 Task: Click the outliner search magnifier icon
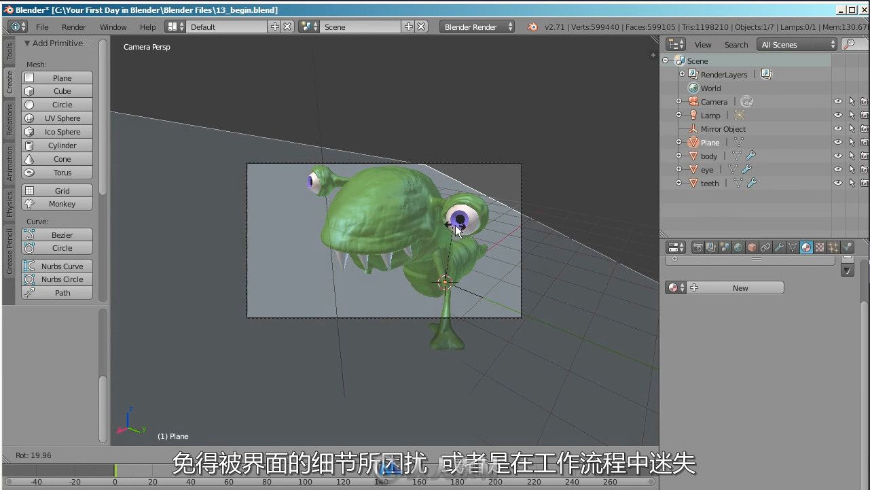pyautogui.click(x=849, y=44)
